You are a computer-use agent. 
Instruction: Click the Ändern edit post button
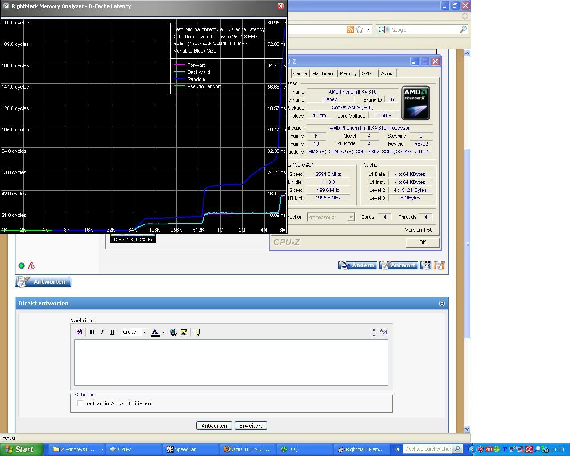click(358, 265)
